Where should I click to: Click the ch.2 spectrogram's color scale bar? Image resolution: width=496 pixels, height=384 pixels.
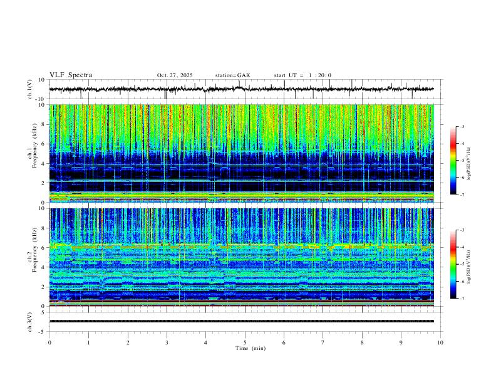coord(453,264)
